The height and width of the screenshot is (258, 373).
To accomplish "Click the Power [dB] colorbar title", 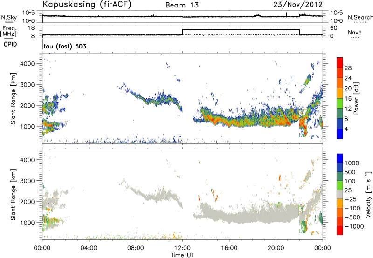I will tap(356, 98).
